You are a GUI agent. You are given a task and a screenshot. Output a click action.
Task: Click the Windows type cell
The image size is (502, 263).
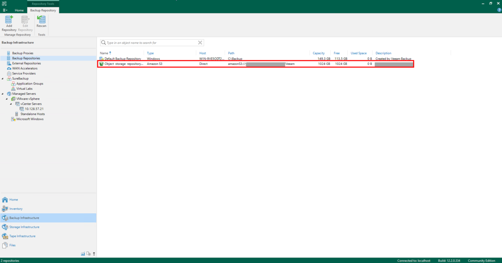(154, 59)
